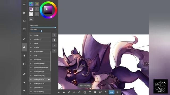170x95 pixels.
Task: Tap the filled square icon in bottom toolbar
Action: point(95,92)
